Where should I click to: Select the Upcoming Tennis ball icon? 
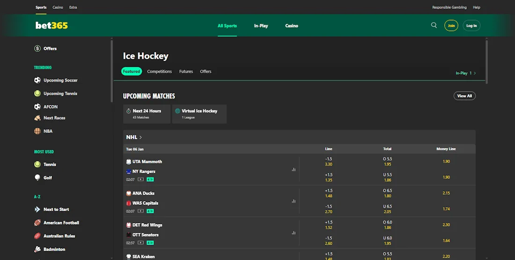tap(37, 93)
